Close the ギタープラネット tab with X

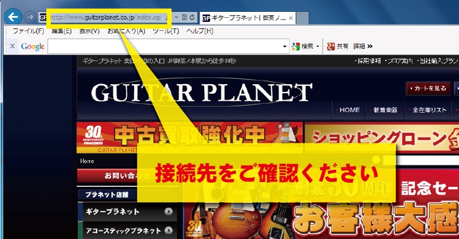[291, 18]
